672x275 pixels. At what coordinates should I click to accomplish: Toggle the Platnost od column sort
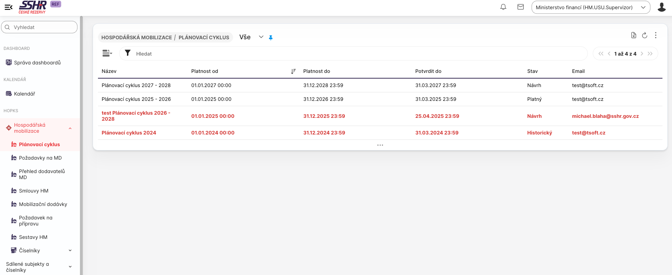[x=293, y=71]
